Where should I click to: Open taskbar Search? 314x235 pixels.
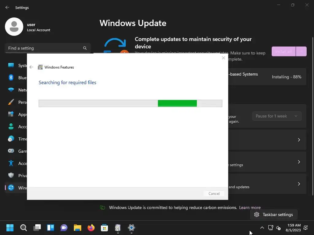tap(23, 228)
